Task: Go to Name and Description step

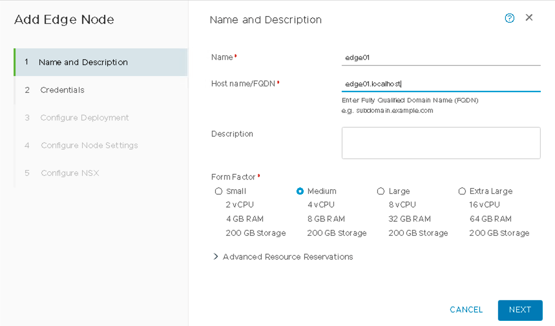Action: coord(83,62)
